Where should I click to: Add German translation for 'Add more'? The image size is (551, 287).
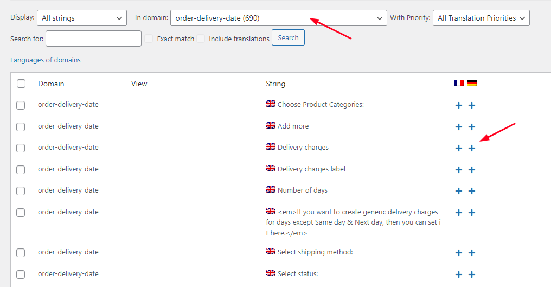click(x=471, y=127)
